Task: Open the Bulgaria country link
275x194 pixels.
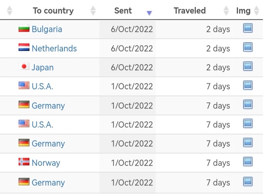Action: [47, 29]
